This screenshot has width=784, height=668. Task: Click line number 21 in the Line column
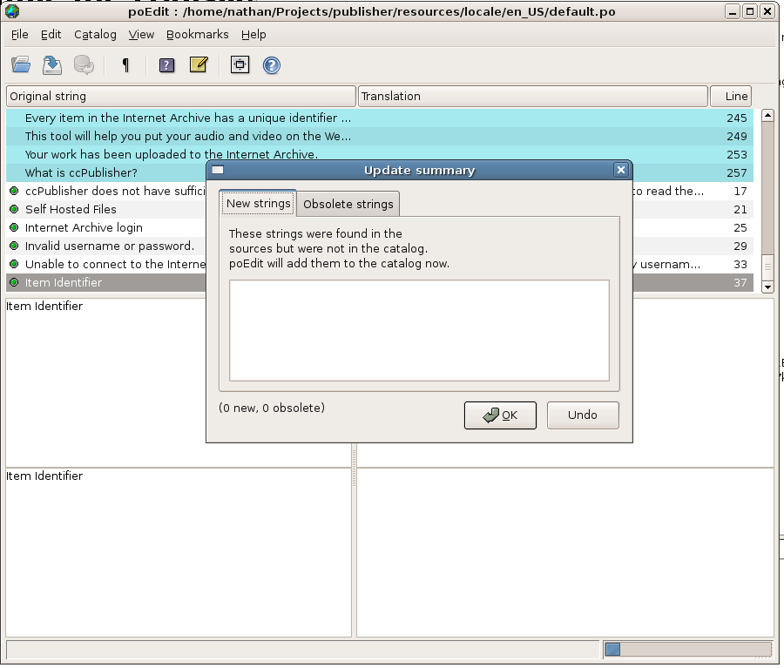(x=740, y=209)
